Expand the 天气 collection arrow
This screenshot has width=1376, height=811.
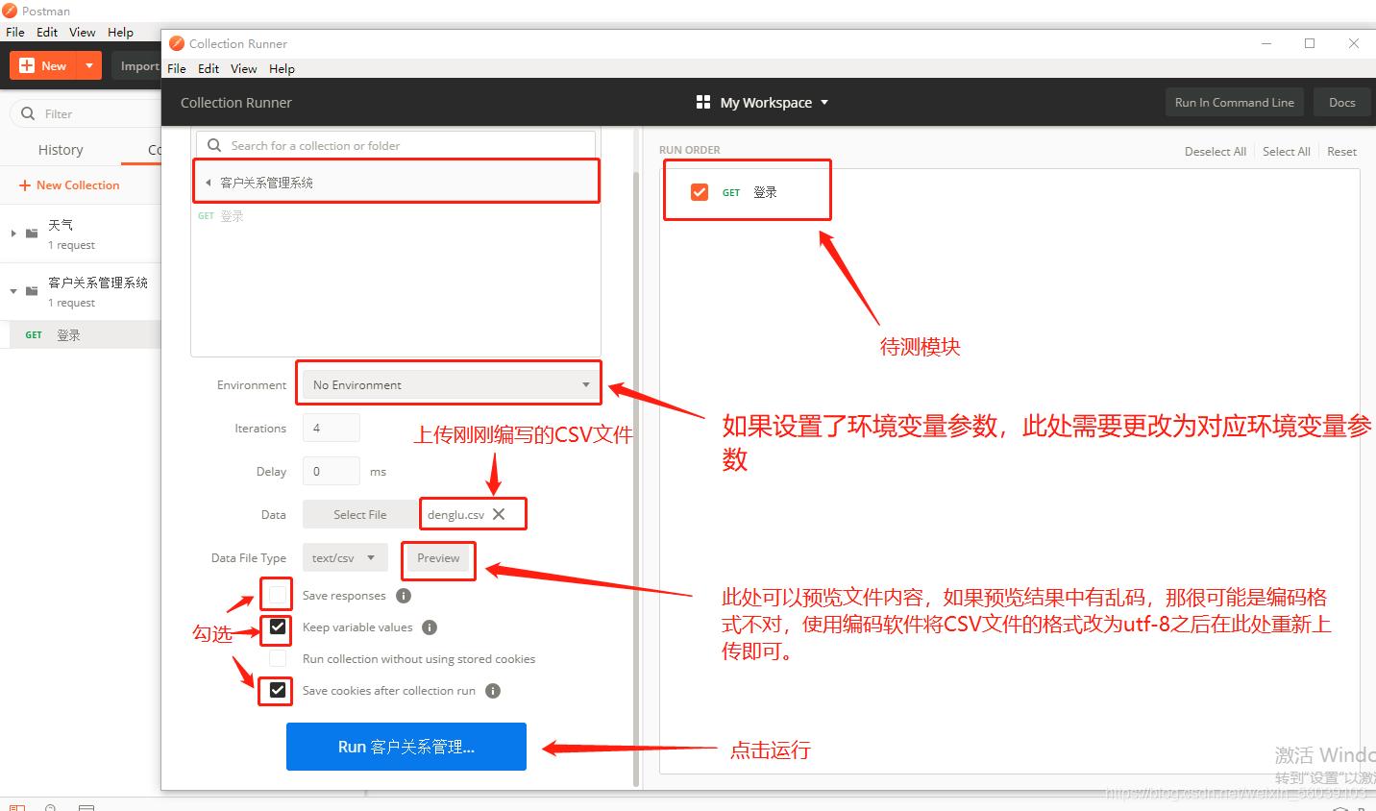coord(13,233)
